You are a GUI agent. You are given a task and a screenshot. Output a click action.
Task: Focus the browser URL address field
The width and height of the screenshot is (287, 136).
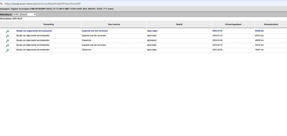(x=112, y=3)
